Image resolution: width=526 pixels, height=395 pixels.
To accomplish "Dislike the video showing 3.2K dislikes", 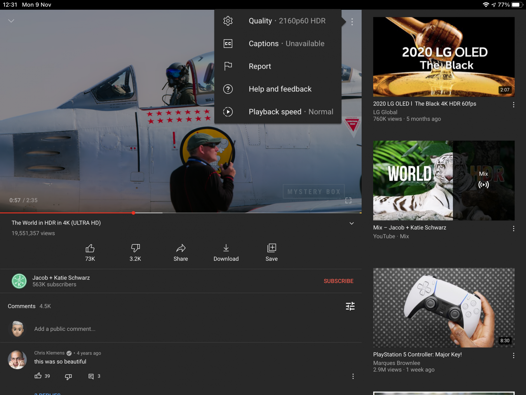I will 135,248.
